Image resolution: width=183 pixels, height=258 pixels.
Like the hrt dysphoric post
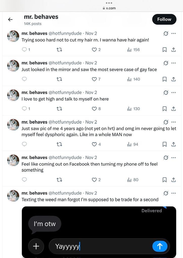coord(94,144)
